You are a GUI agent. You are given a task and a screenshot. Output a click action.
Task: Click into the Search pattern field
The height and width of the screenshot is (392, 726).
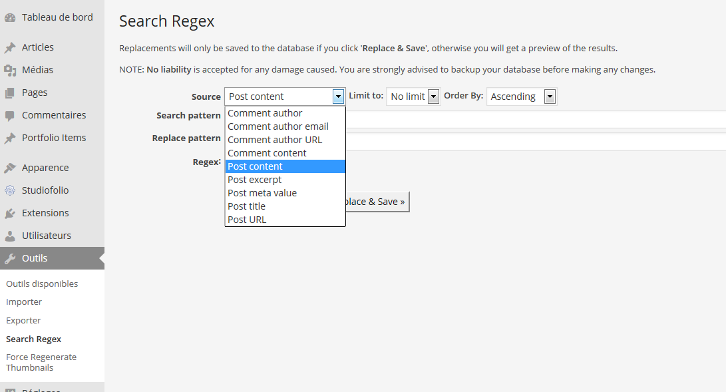pyautogui.click(x=536, y=119)
